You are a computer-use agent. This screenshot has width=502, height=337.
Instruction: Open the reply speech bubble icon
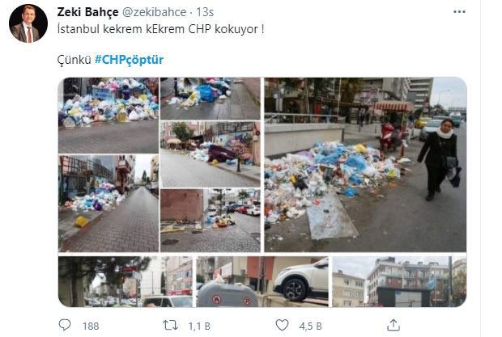click(65, 325)
